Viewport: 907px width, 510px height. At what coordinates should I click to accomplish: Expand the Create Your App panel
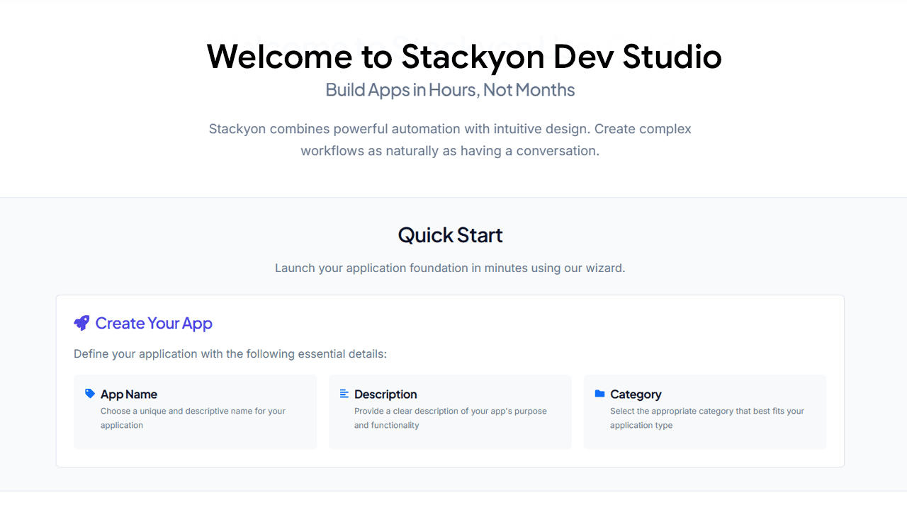pos(450,380)
